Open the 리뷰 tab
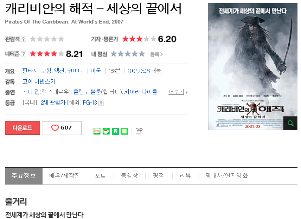This screenshot has height=219, width=301. tap(185, 176)
